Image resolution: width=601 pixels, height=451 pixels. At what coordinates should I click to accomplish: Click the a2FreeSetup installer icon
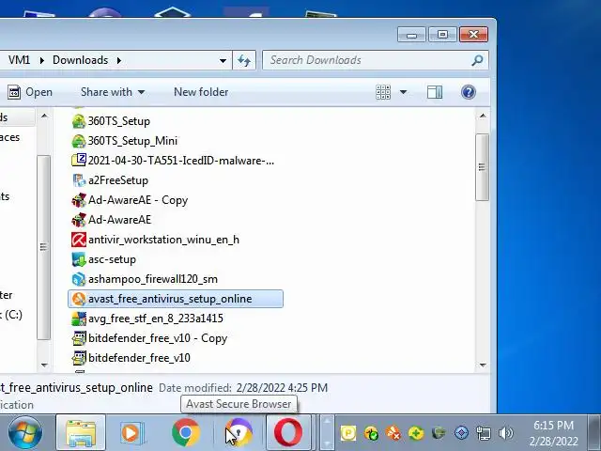(79, 180)
